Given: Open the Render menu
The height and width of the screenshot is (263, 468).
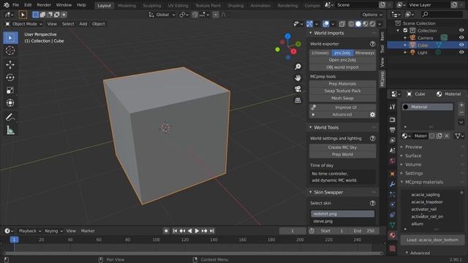Looking at the screenshot, I should 44,5.
